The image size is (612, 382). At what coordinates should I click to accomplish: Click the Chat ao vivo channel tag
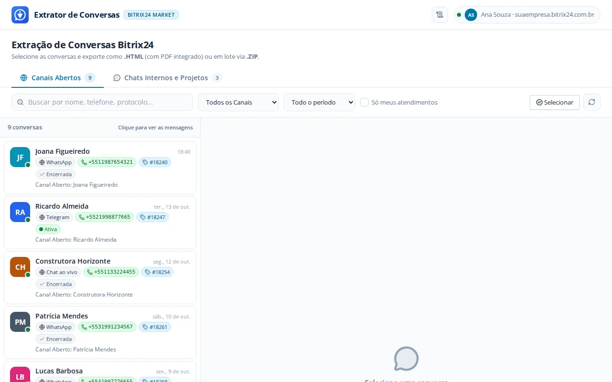[58, 272]
